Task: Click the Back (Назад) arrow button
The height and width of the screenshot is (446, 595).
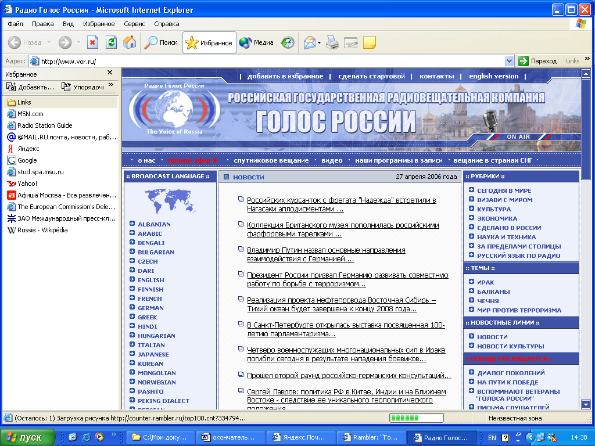Action: [25, 42]
